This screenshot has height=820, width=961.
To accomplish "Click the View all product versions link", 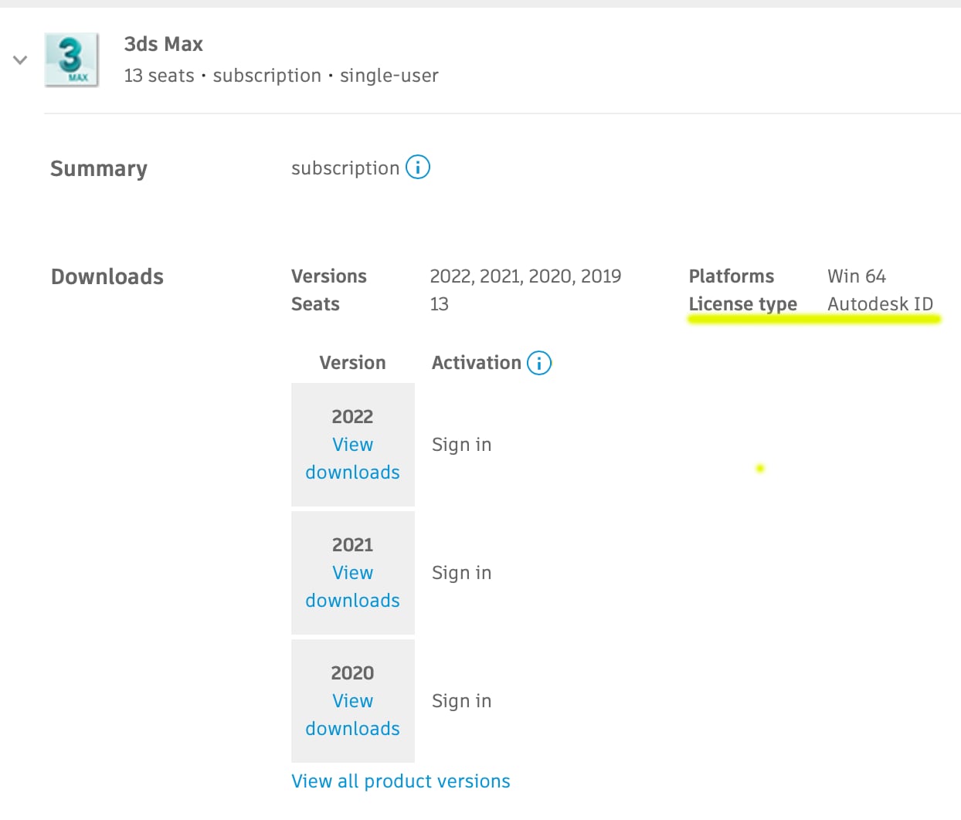I will pos(400,781).
